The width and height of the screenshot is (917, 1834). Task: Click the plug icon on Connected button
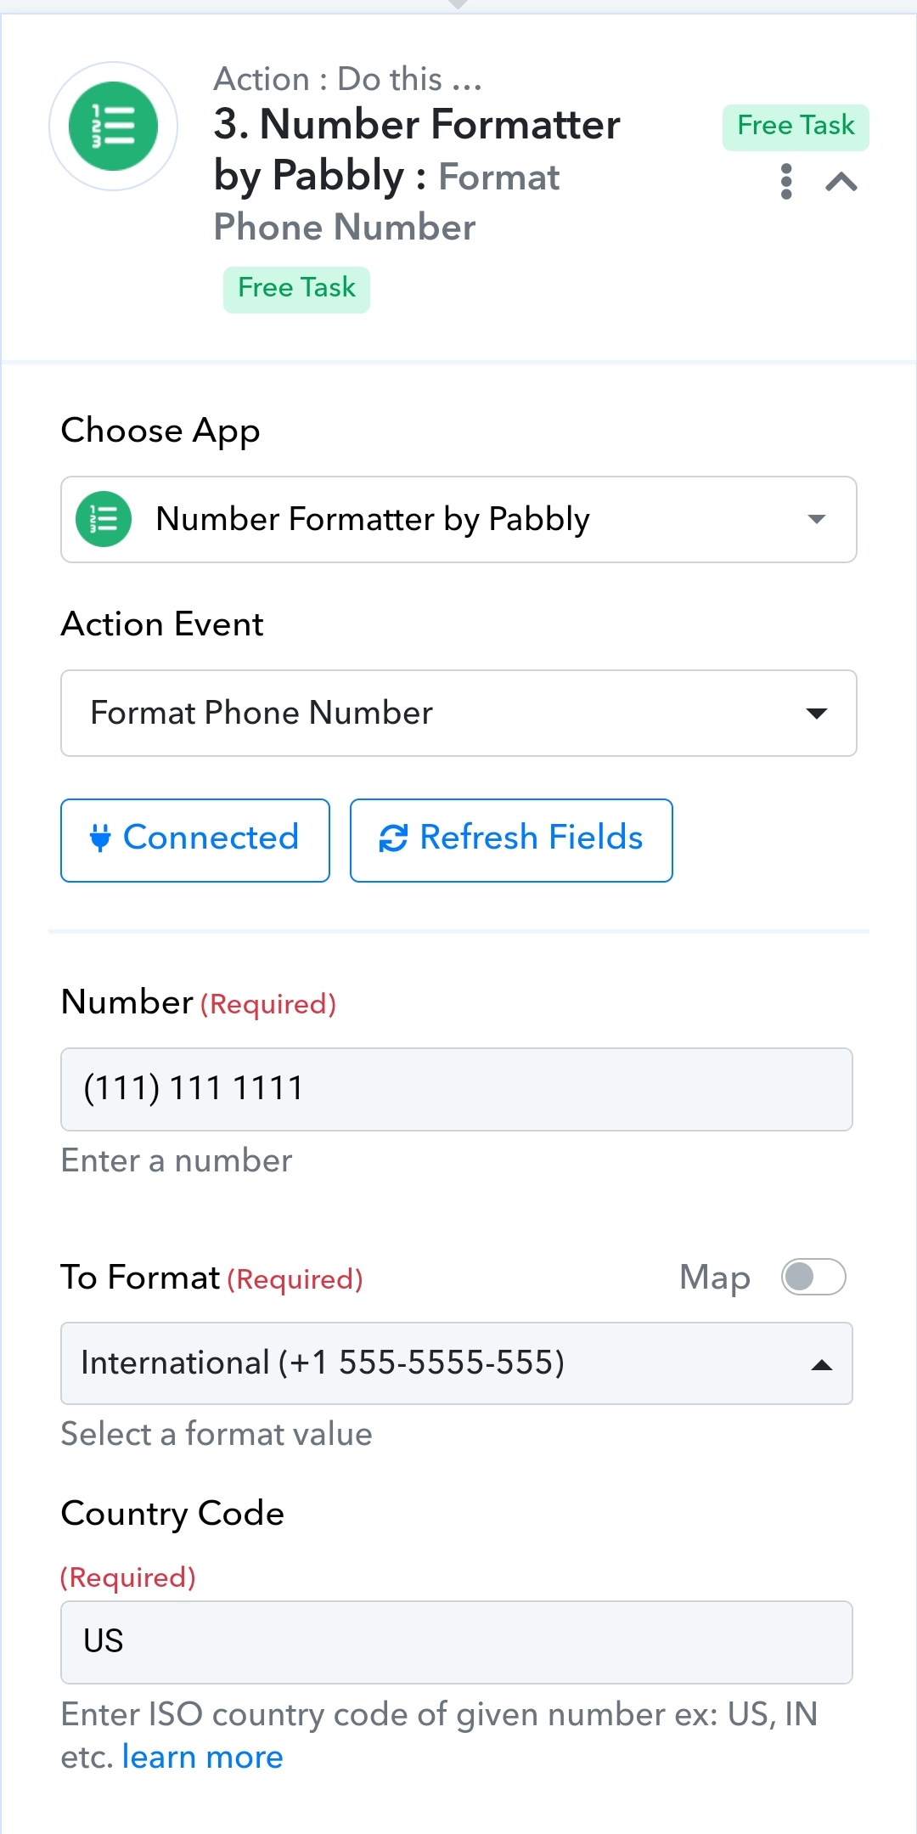[x=100, y=838]
